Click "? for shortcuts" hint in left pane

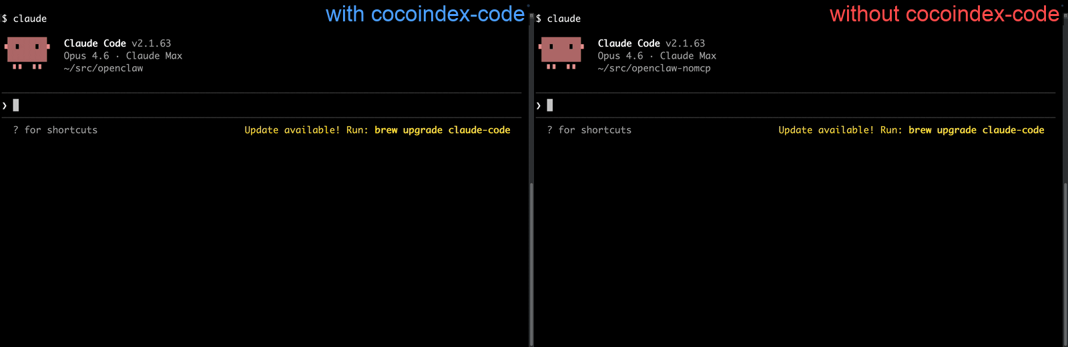tap(55, 130)
